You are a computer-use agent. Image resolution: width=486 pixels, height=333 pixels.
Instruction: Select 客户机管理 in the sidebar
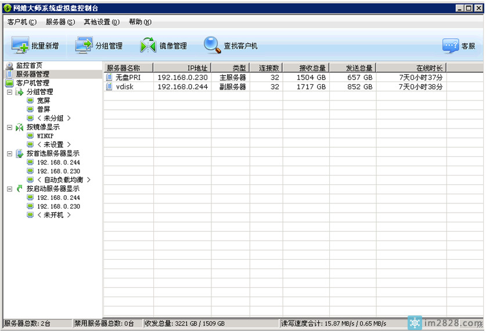[x=33, y=83]
